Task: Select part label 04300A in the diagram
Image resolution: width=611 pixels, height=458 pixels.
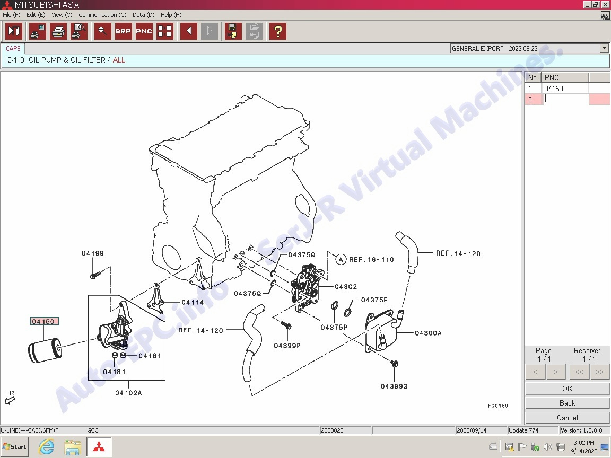Action: (428, 333)
